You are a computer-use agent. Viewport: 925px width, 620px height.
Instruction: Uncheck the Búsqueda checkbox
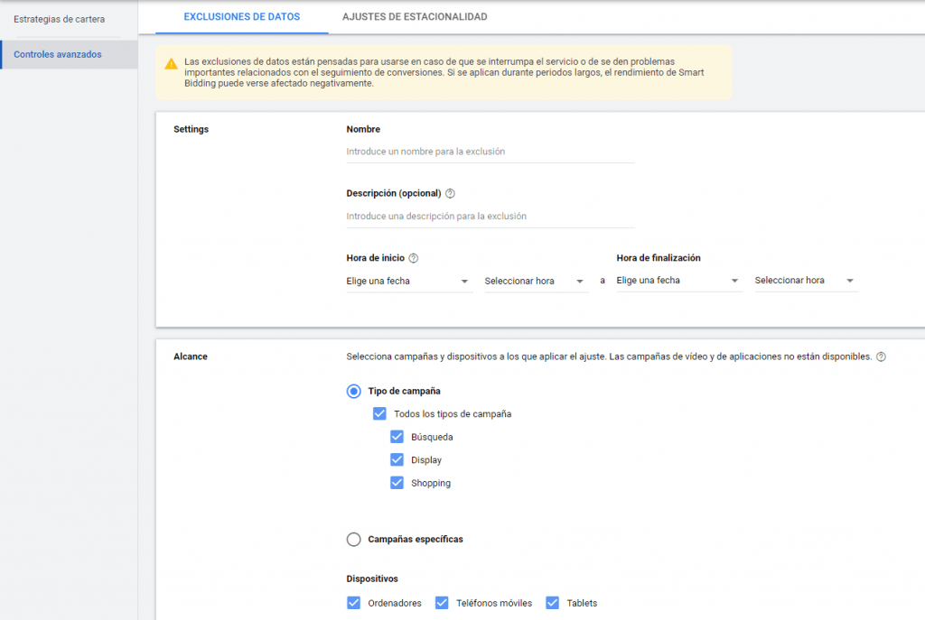pos(397,437)
